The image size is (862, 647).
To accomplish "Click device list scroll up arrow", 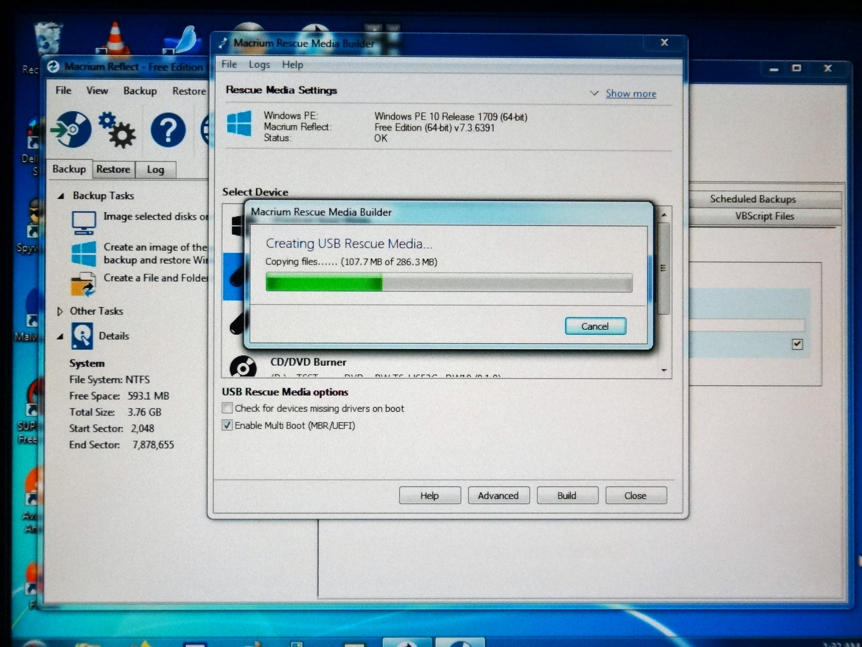I will [x=664, y=214].
